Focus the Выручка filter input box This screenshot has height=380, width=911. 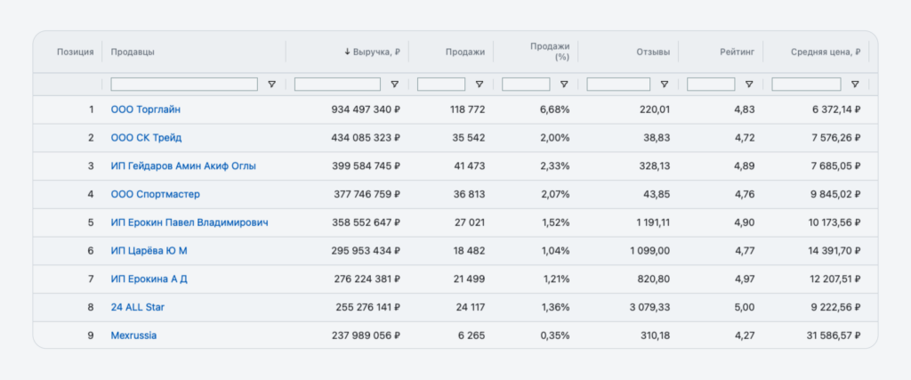337,85
